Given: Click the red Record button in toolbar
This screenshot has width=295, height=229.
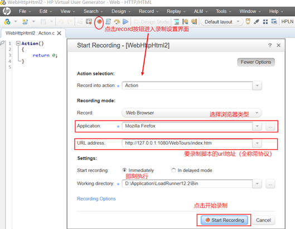Looking at the screenshot, I should point(99,22).
